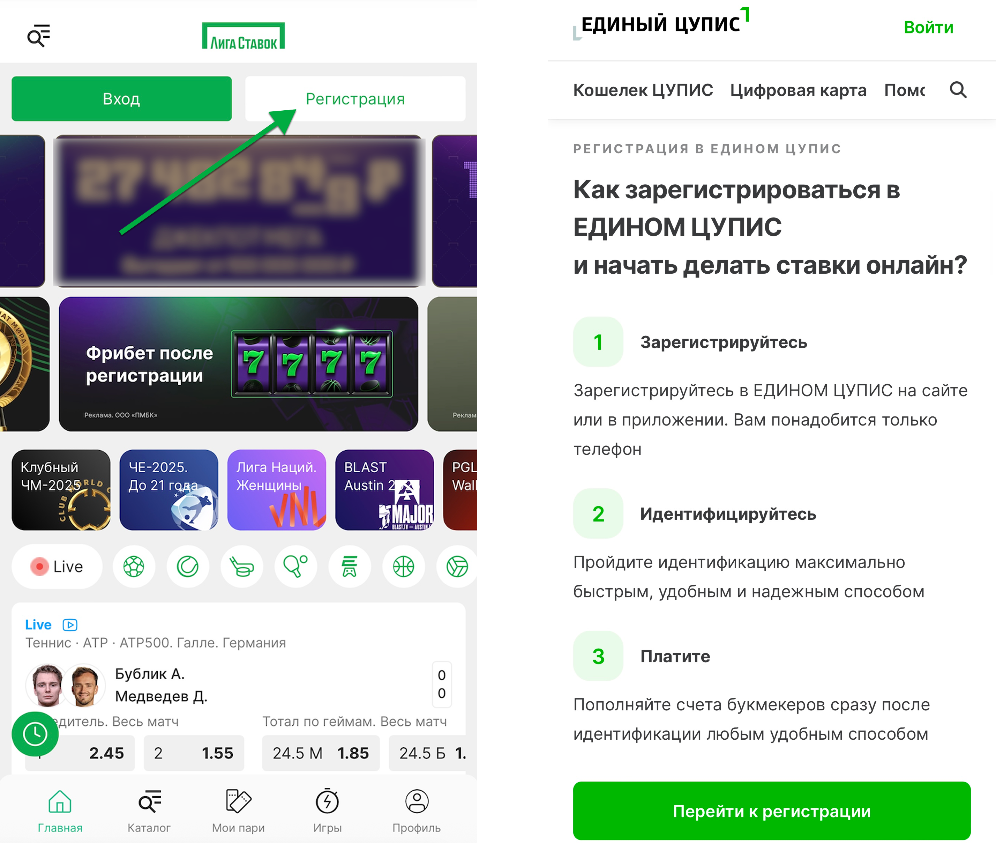
Task: Select the football sport icon
Action: coord(134,567)
